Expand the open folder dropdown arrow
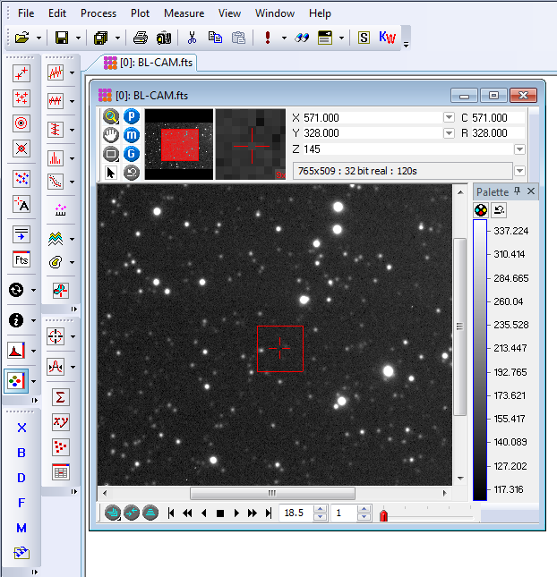557x577 pixels. coord(39,38)
